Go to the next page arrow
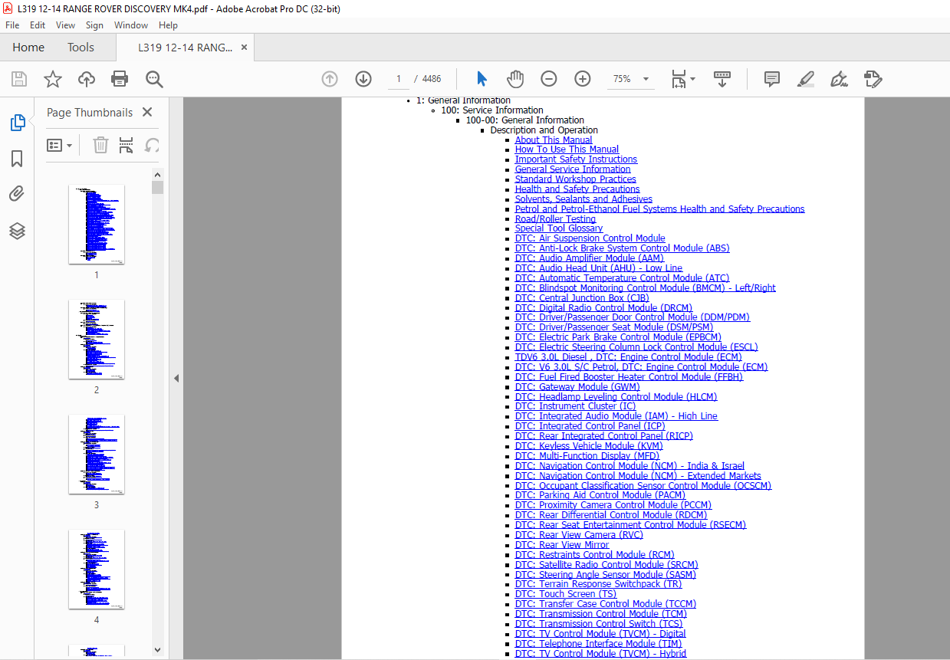Viewport: 950px width, 660px height. click(363, 79)
